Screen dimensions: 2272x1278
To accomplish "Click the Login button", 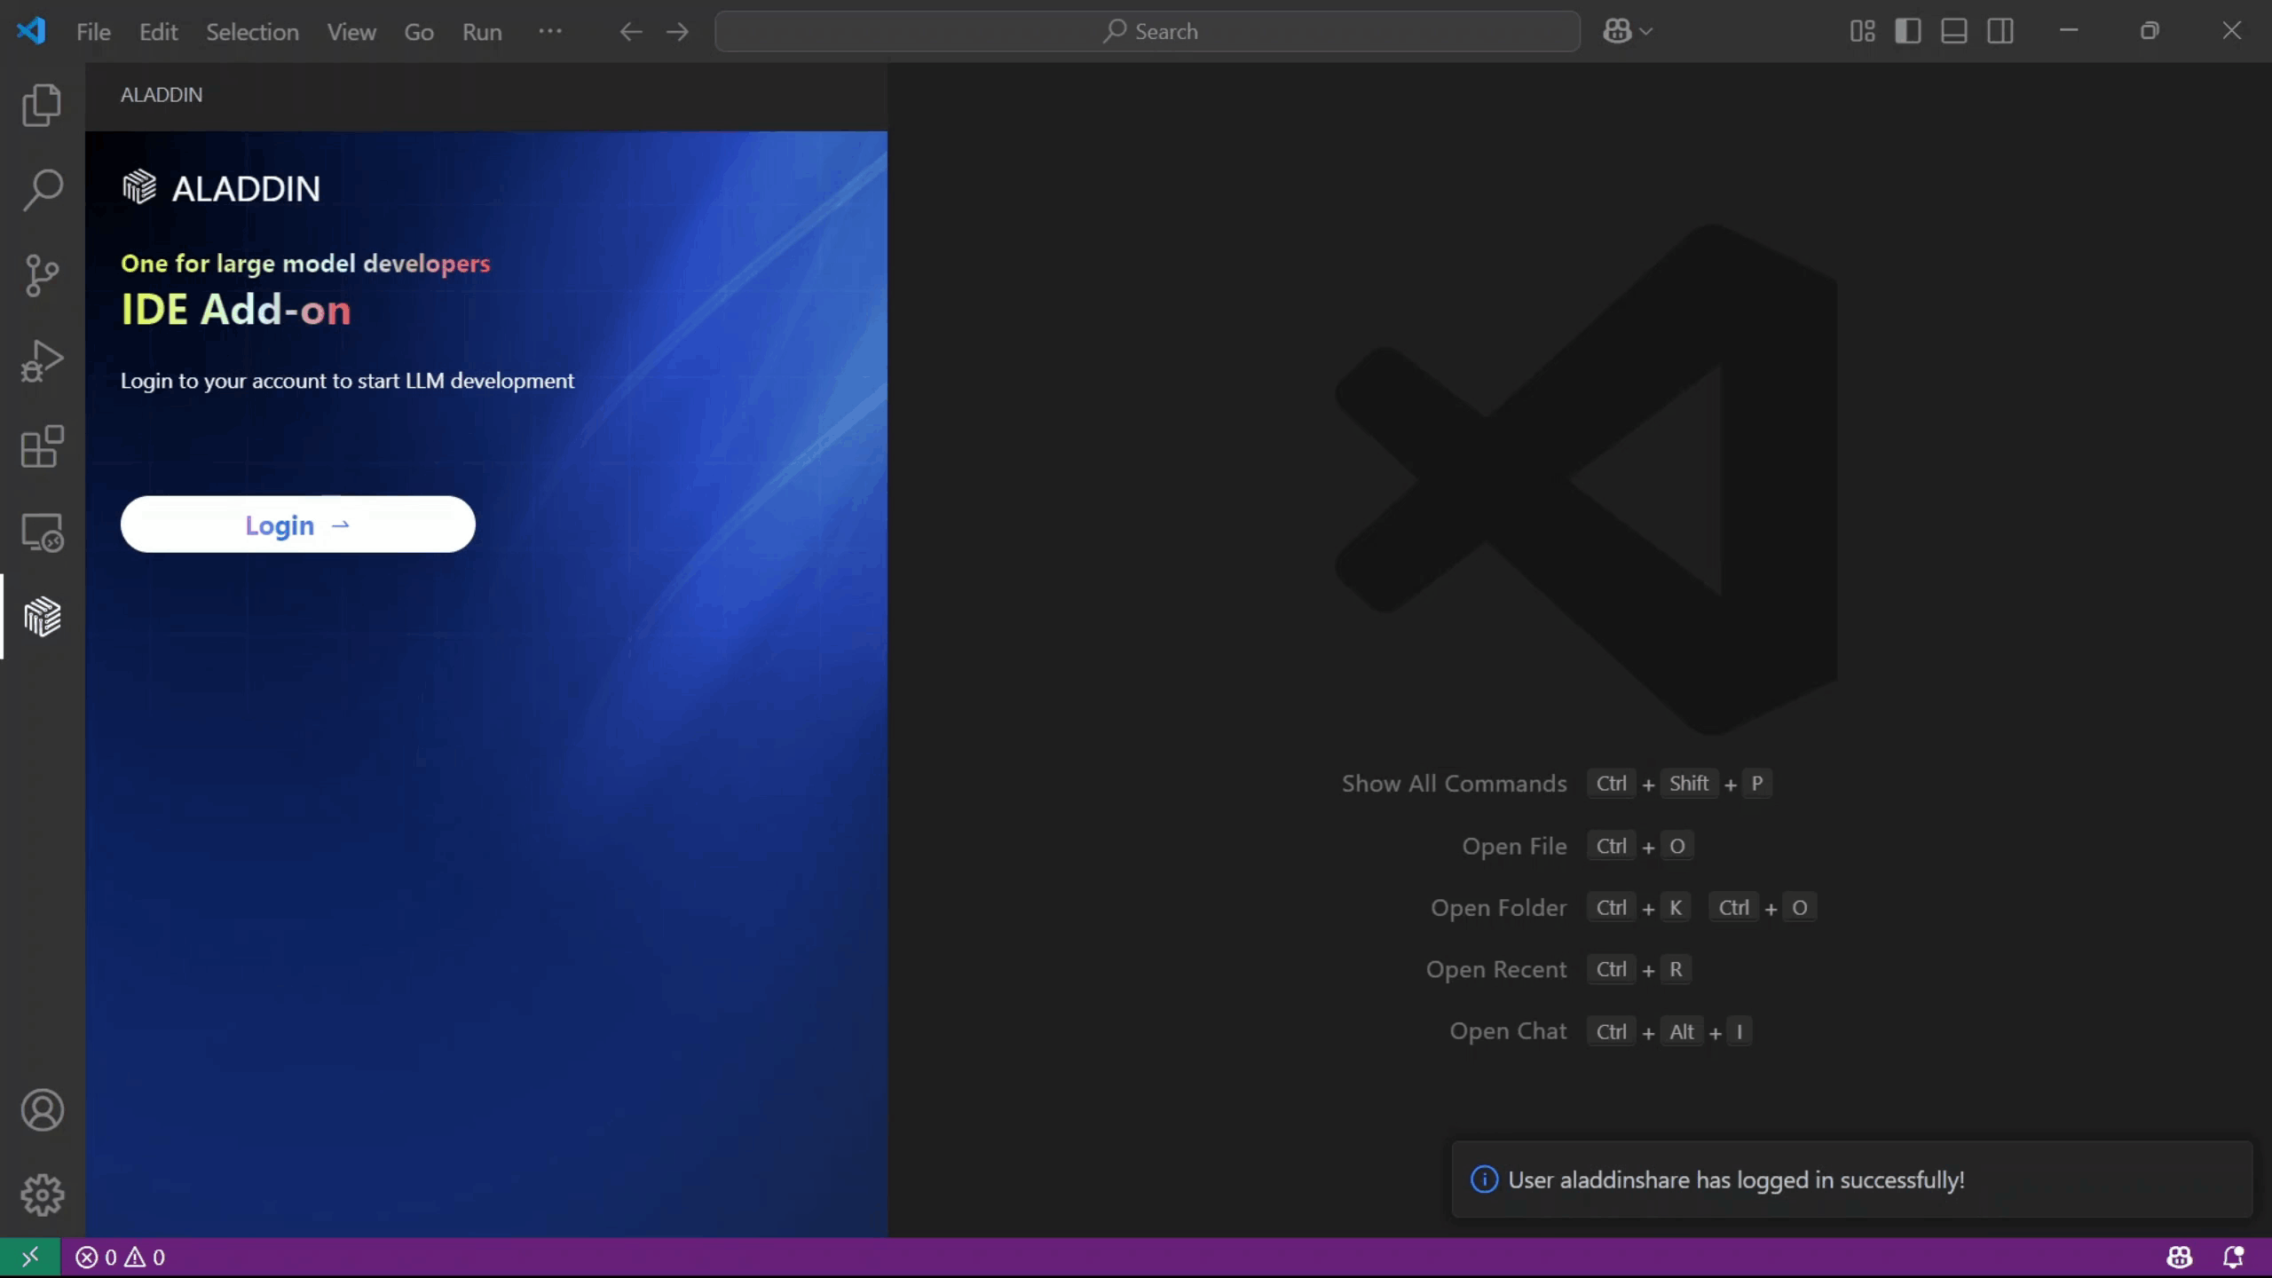I will (x=298, y=525).
